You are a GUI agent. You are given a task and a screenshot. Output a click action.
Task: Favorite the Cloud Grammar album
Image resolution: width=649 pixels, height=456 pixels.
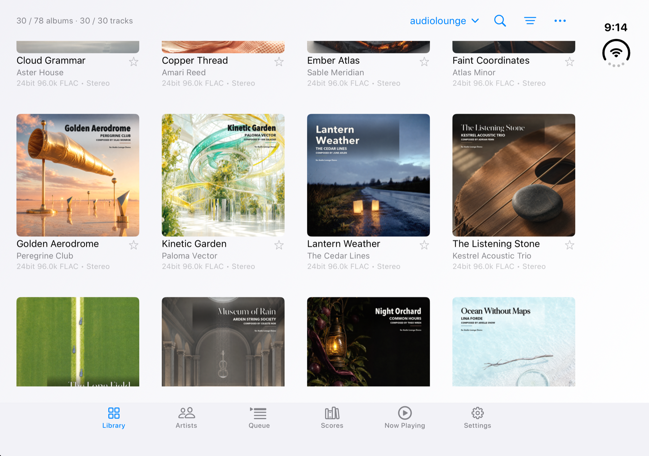click(x=134, y=62)
